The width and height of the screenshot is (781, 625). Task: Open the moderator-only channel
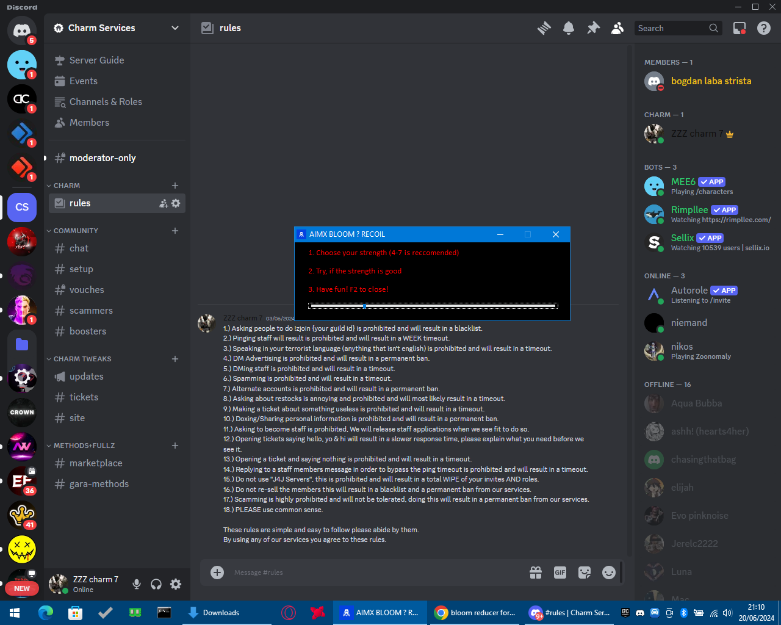coord(117,158)
